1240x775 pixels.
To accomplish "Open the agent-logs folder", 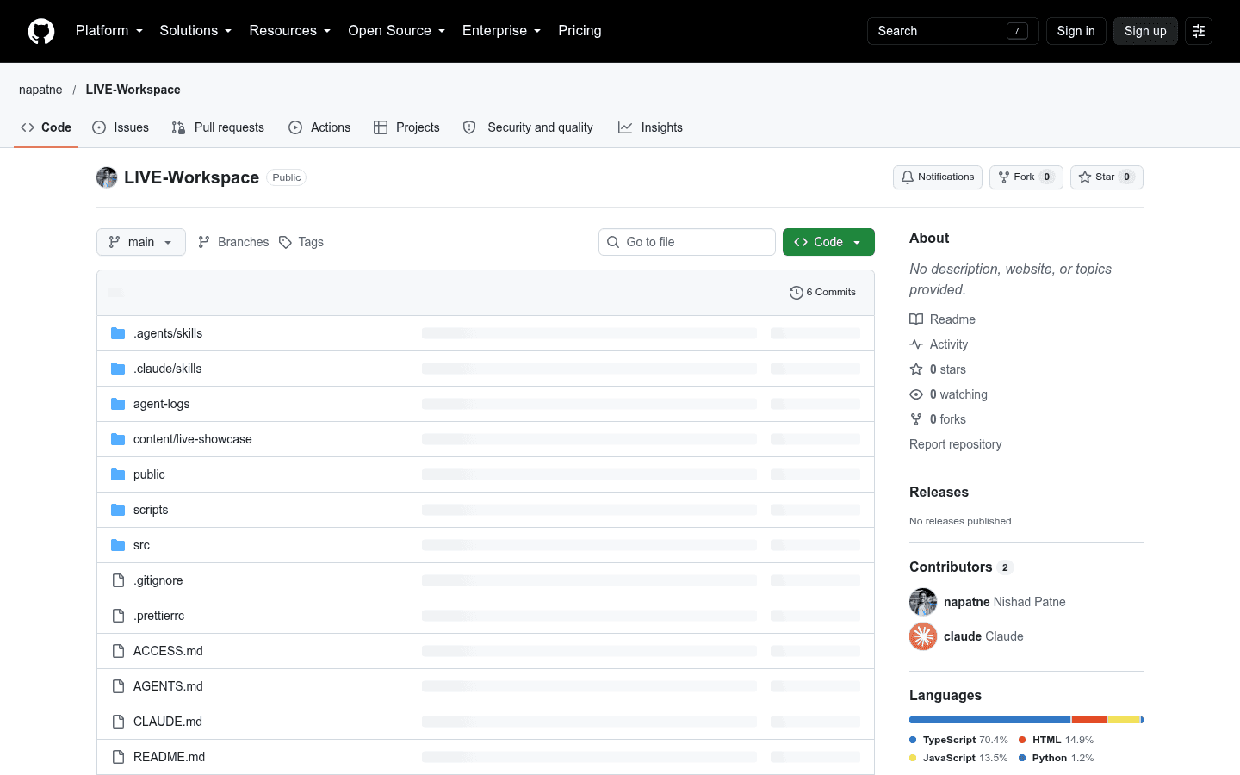I will 161,404.
